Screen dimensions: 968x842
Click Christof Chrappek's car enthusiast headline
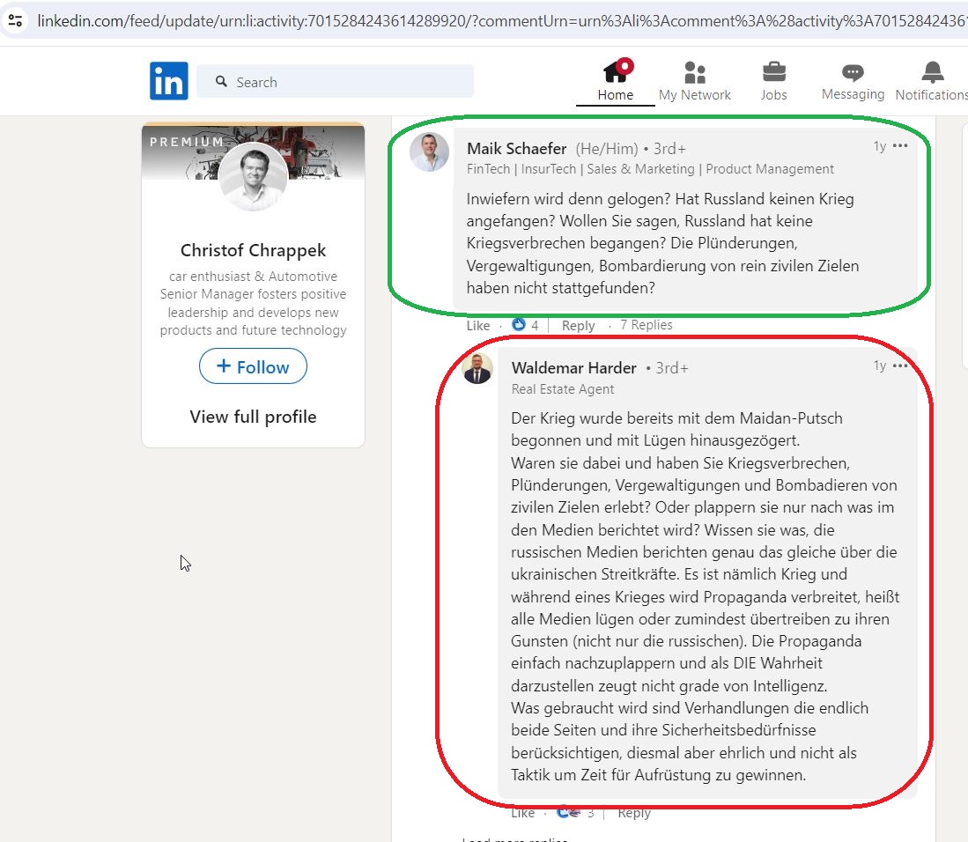click(253, 303)
